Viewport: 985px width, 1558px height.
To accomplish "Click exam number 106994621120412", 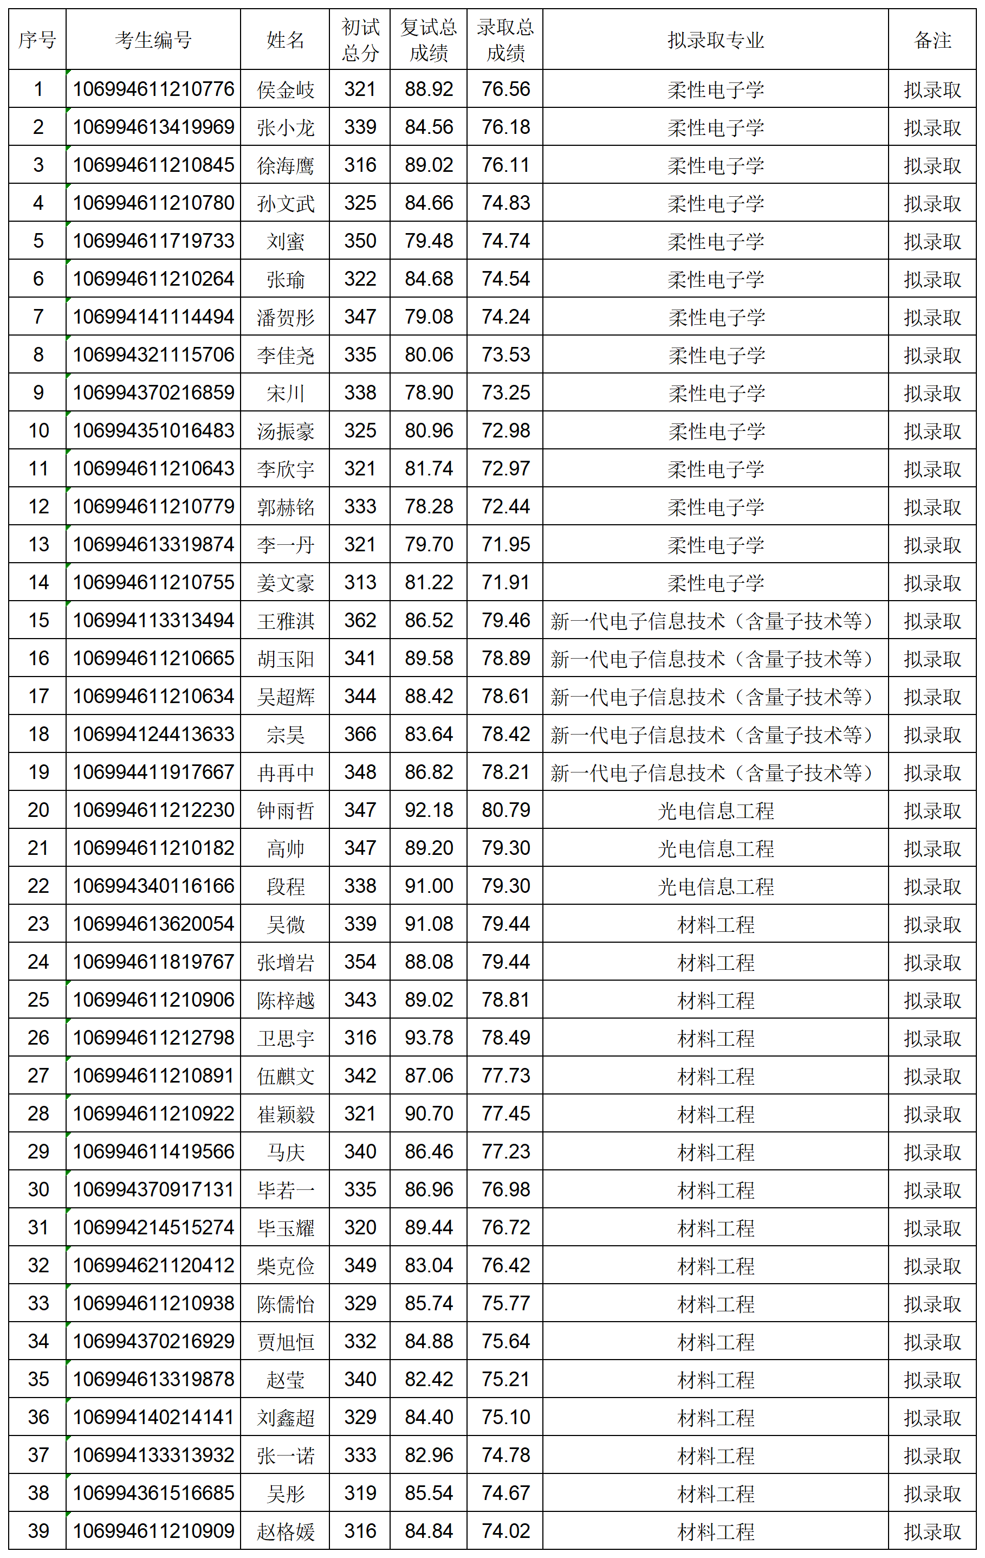I will coord(153,1266).
